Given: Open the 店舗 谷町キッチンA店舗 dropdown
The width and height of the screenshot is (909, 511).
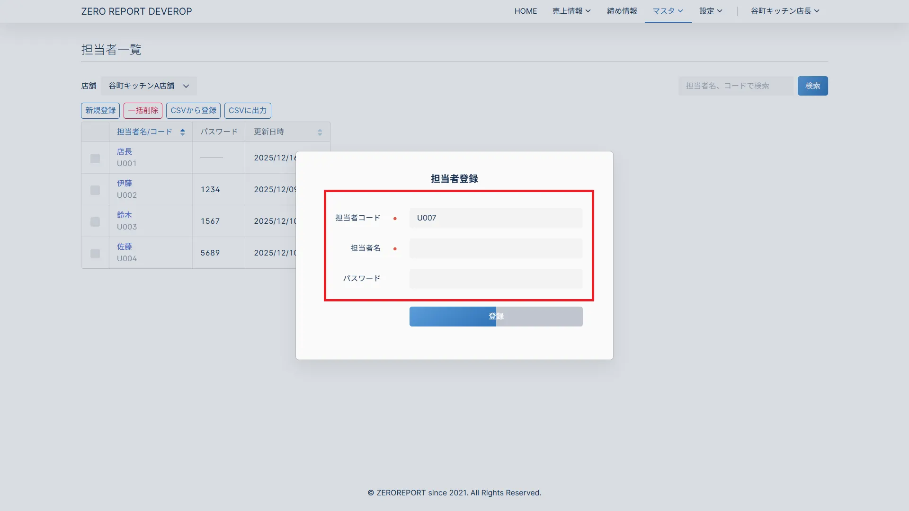Looking at the screenshot, I should pyautogui.click(x=149, y=86).
